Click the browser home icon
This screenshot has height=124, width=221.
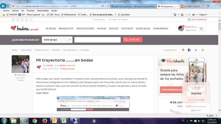click(x=211, y=6)
